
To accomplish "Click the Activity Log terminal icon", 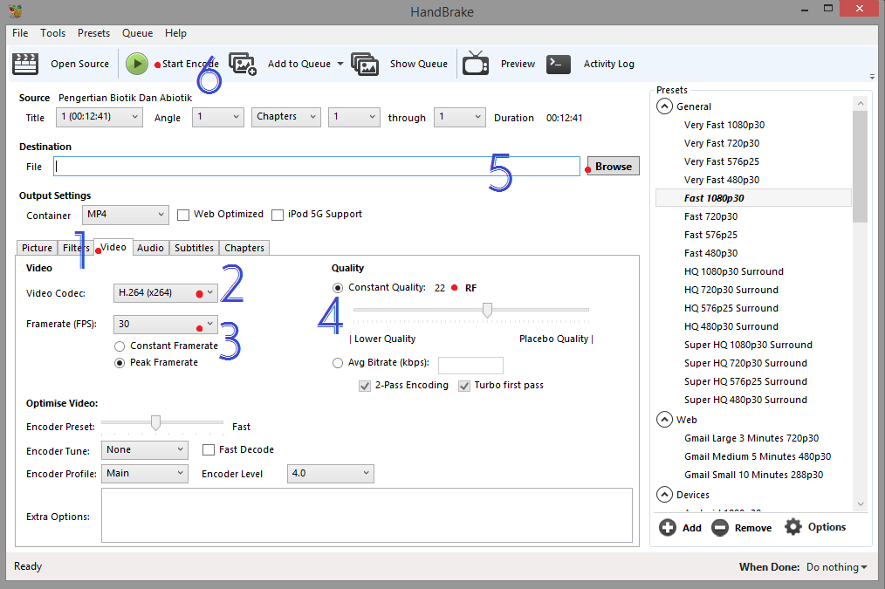I will 559,64.
